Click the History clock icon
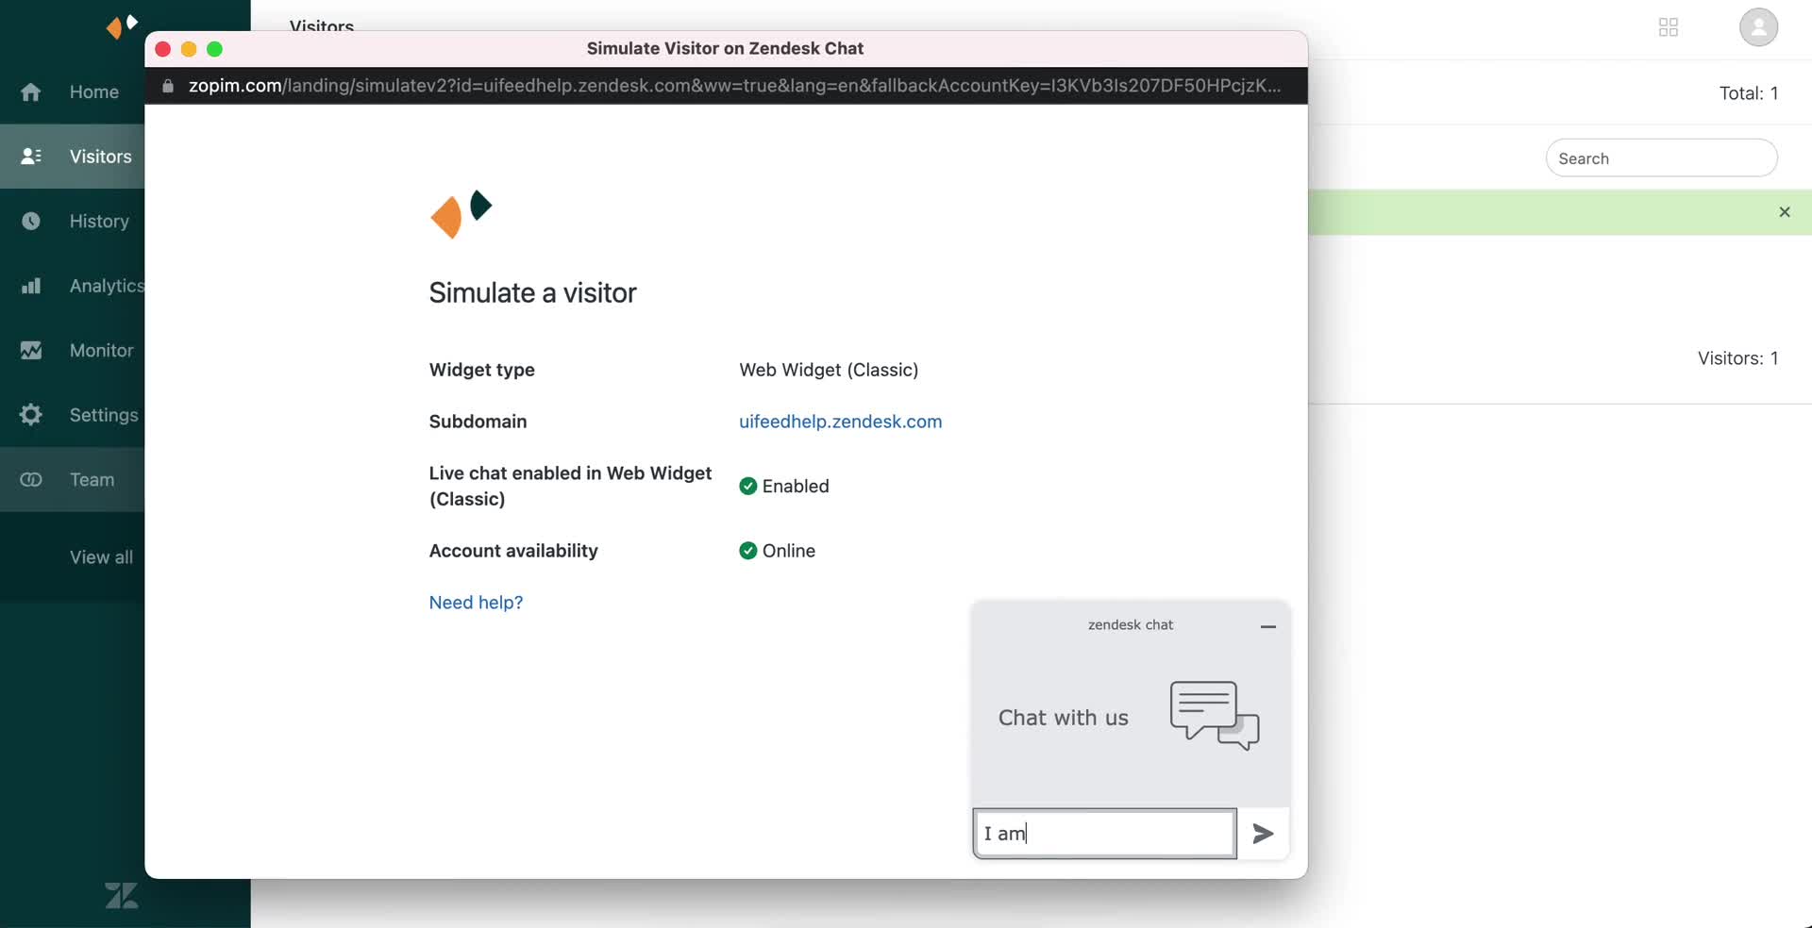 (31, 221)
